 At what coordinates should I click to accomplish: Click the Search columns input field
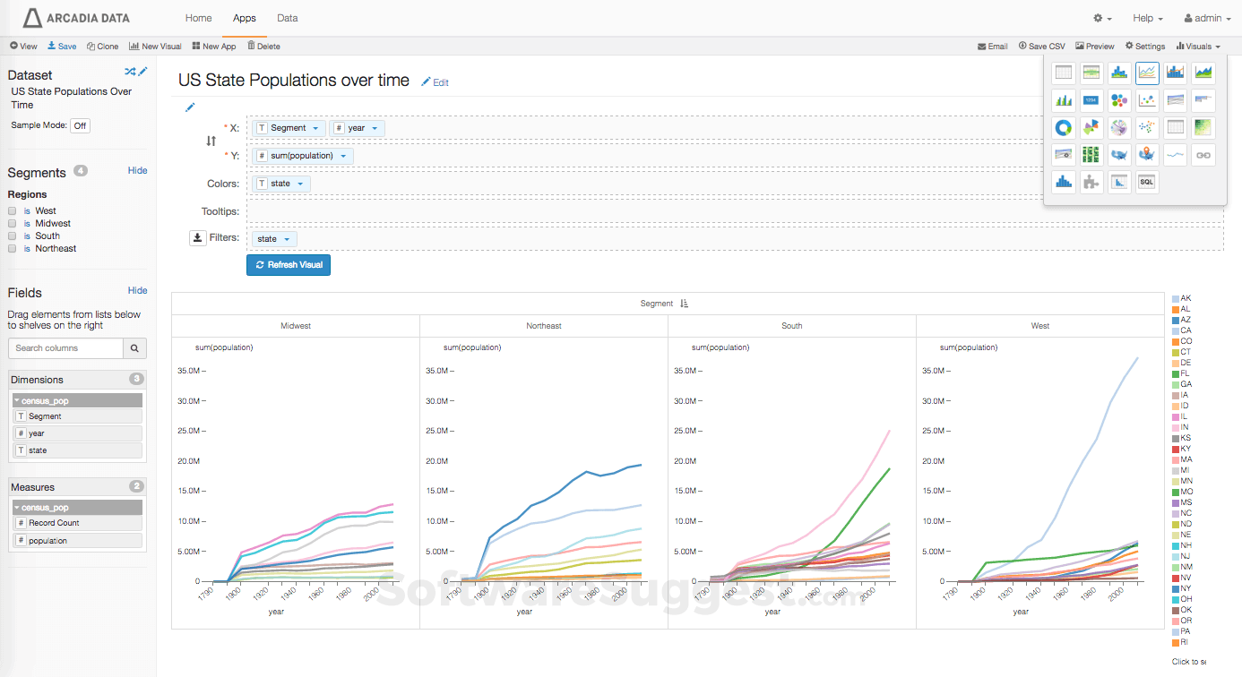tap(65, 348)
